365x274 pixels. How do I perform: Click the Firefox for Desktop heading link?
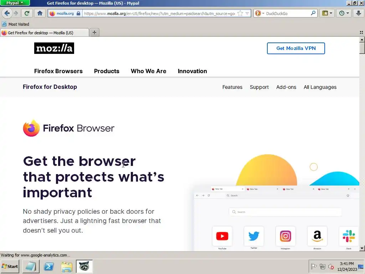tap(50, 87)
